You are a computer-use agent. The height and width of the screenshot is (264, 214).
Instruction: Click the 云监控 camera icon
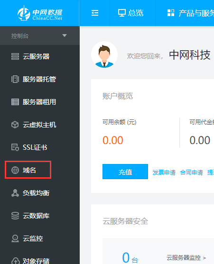pyautogui.click(x=15, y=238)
